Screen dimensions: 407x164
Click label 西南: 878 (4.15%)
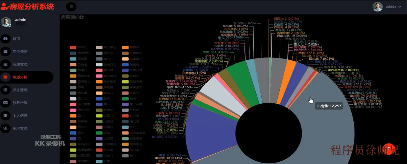(x=179, y=87)
